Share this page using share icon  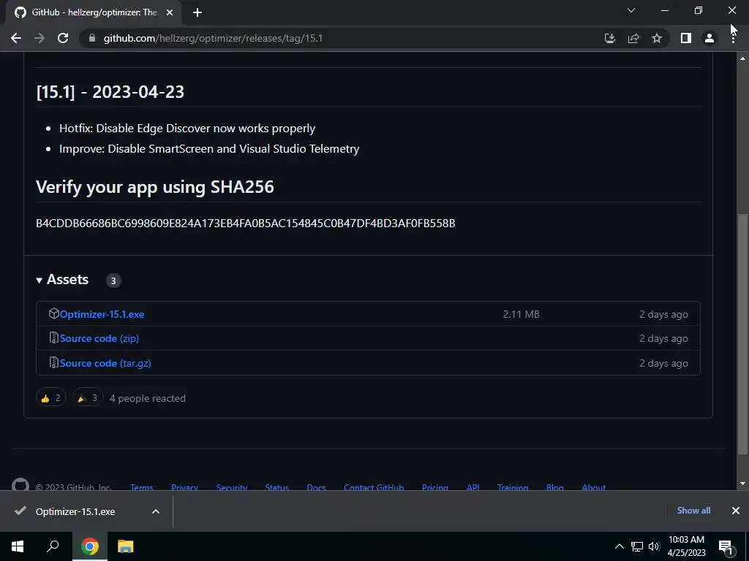(x=633, y=38)
